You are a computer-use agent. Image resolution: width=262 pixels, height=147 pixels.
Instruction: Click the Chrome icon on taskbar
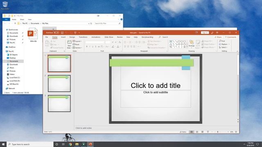[x=70, y=144]
